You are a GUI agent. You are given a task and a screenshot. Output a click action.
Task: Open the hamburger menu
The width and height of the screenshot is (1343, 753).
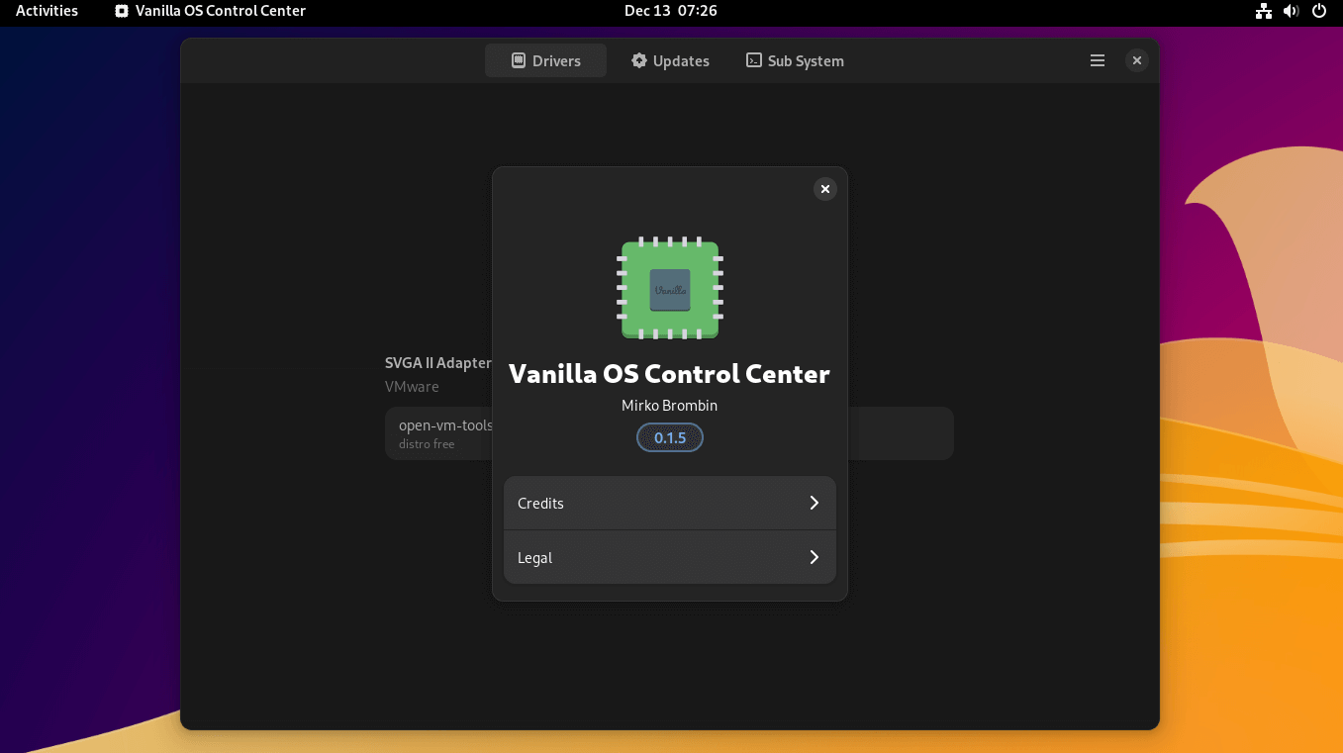1097,60
